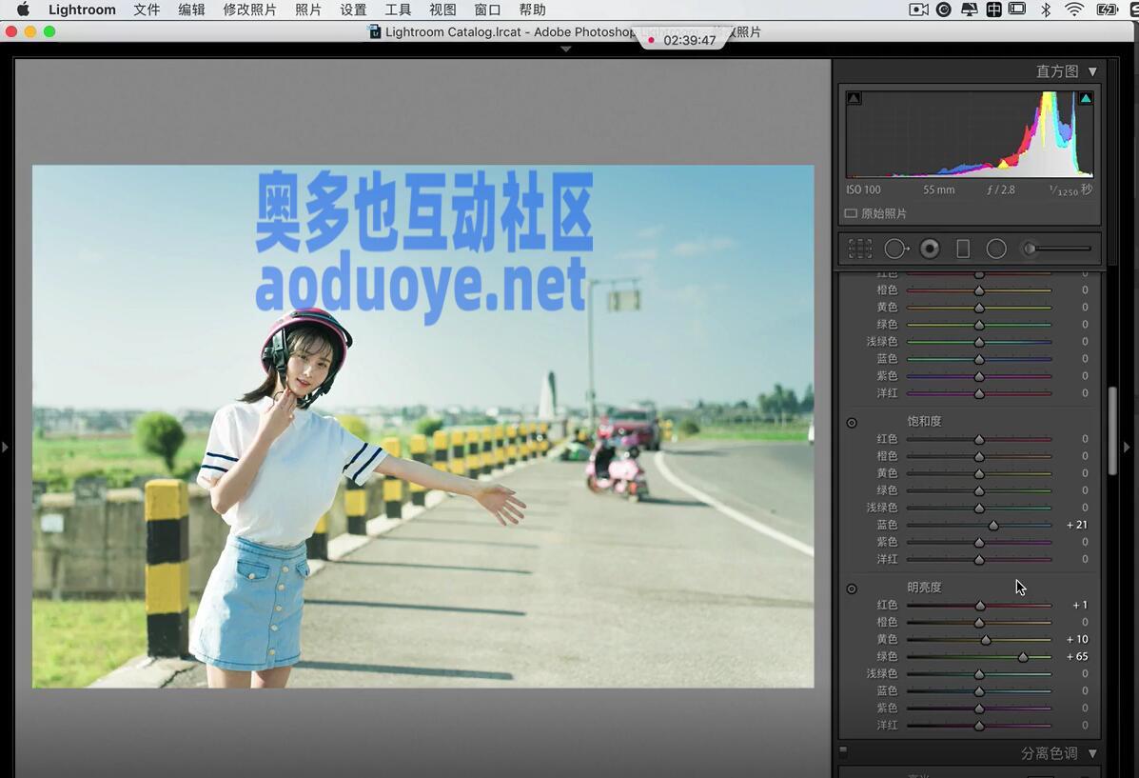1139x778 pixels.
Task: Select the spot removal tool
Action: pos(895,249)
